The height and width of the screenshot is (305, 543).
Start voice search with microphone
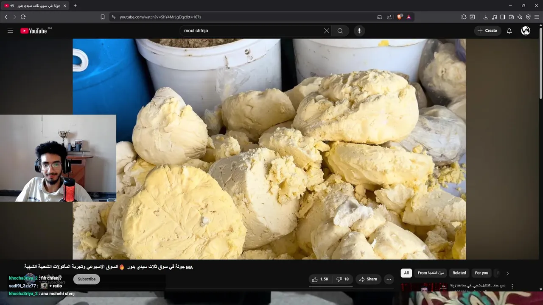point(359,30)
